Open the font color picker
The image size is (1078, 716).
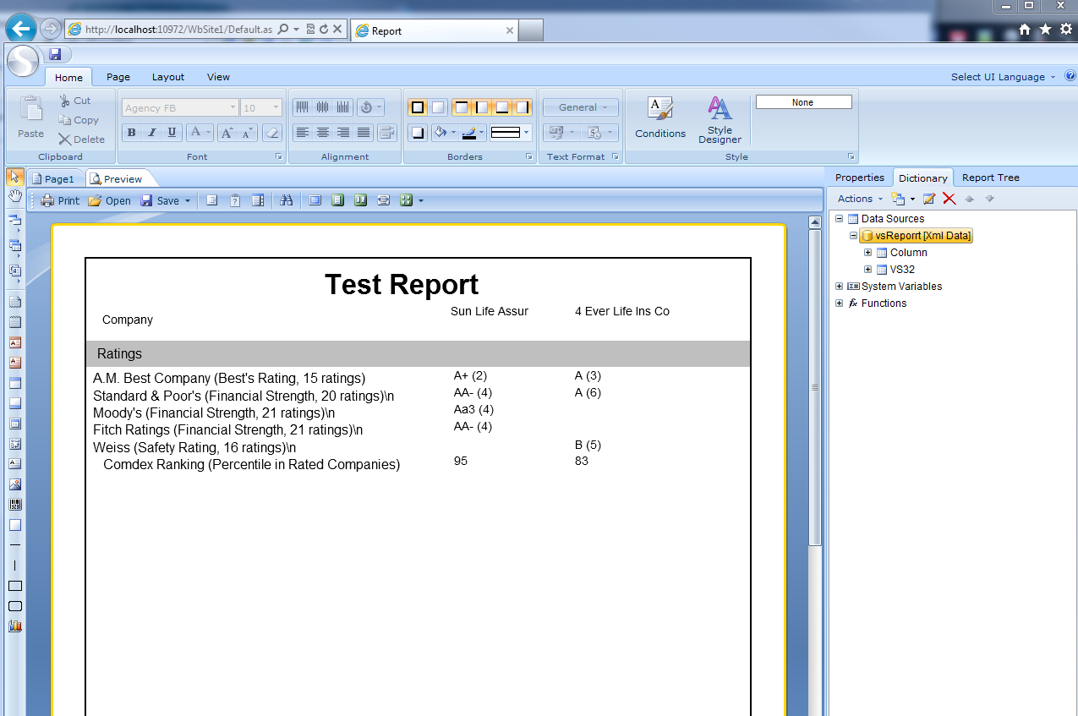coord(200,132)
